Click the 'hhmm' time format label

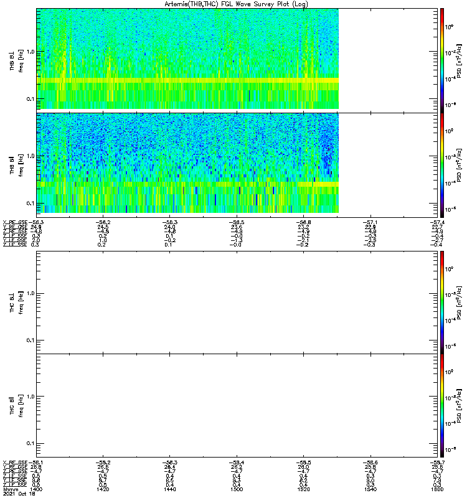[11, 489]
